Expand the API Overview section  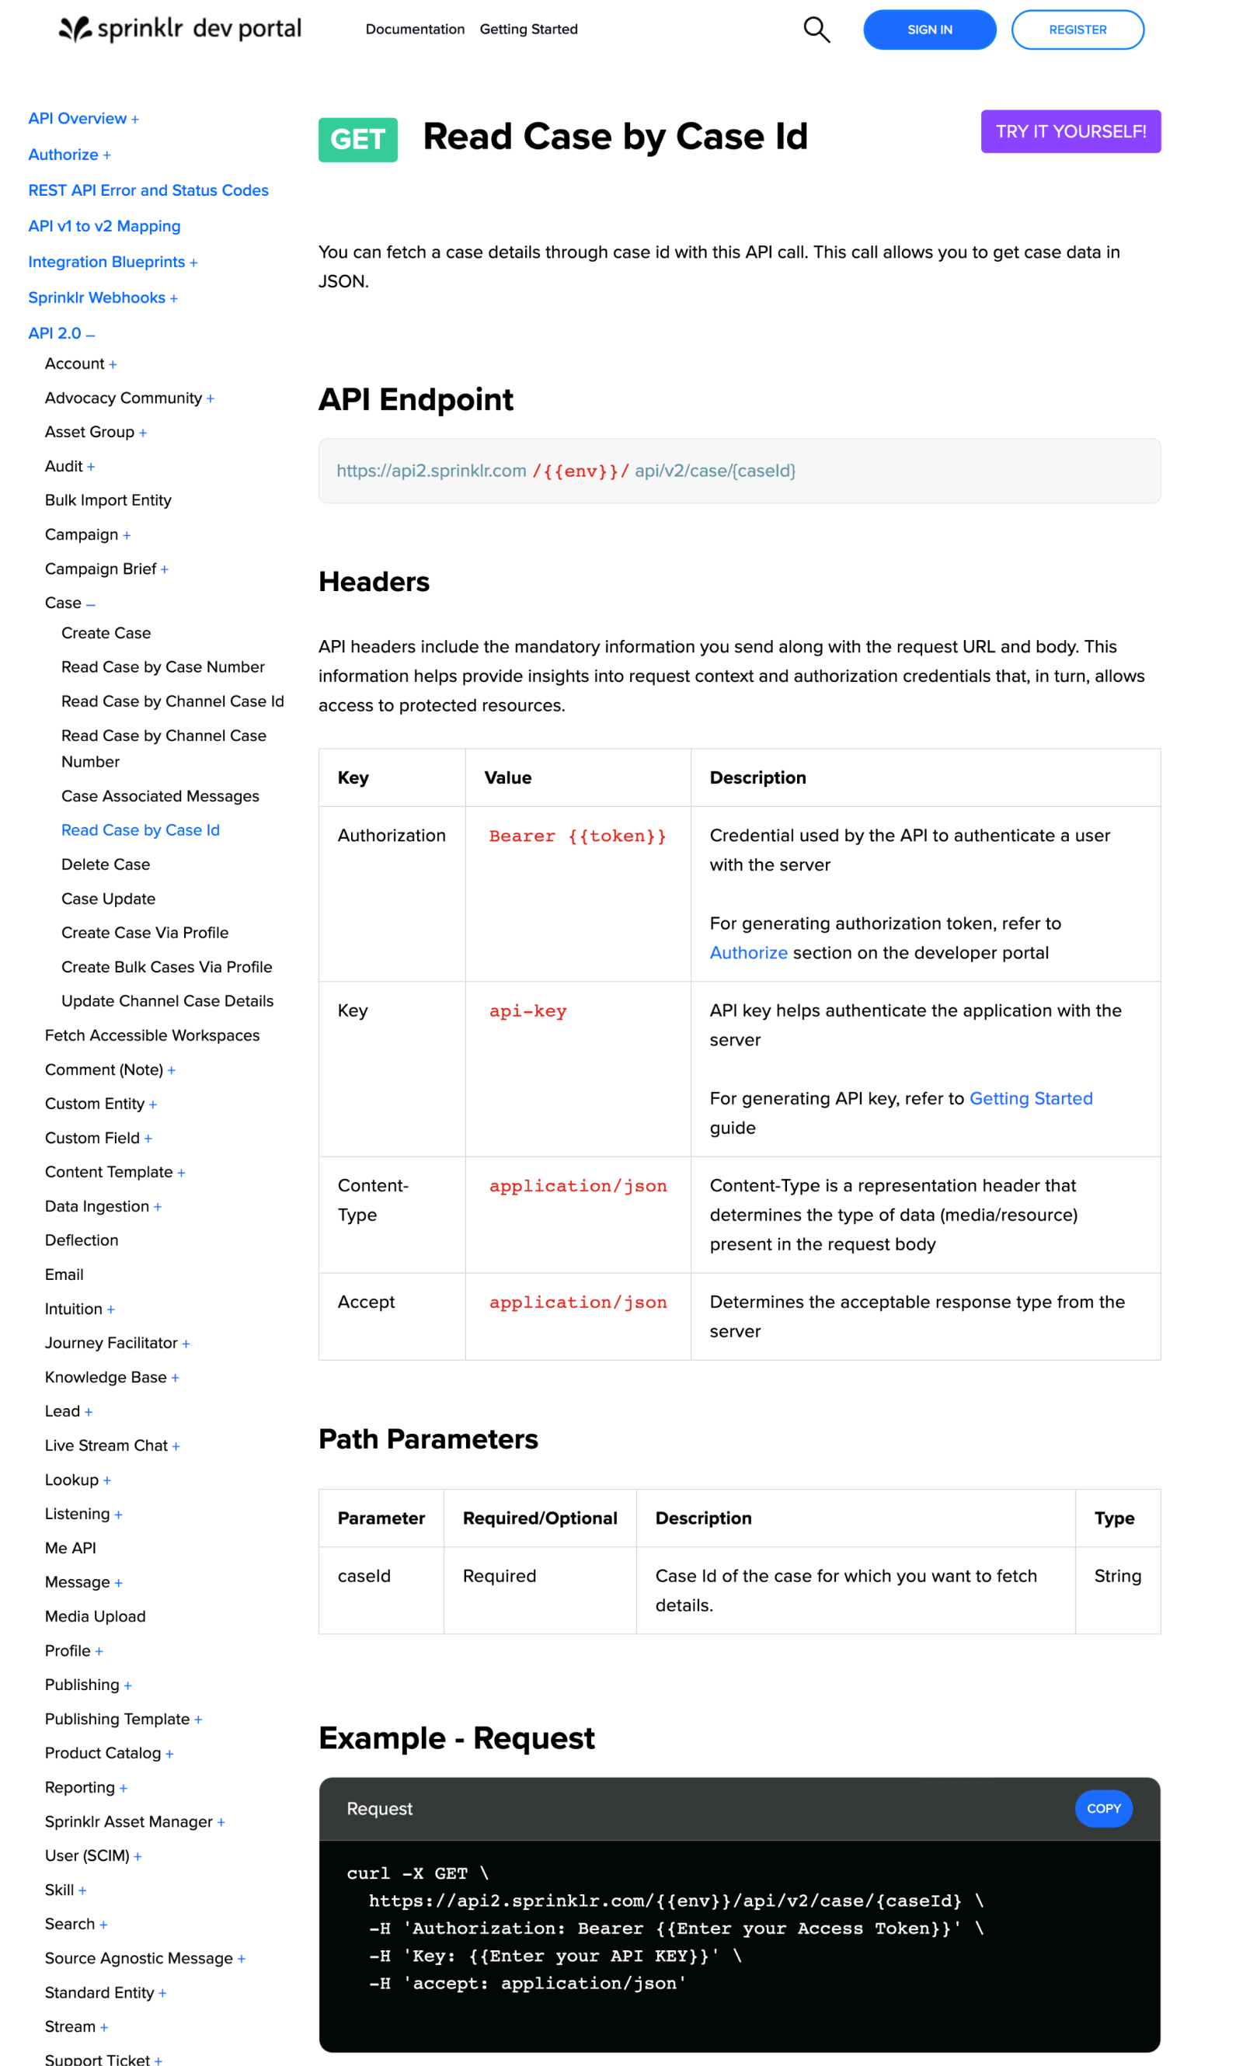click(136, 118)
